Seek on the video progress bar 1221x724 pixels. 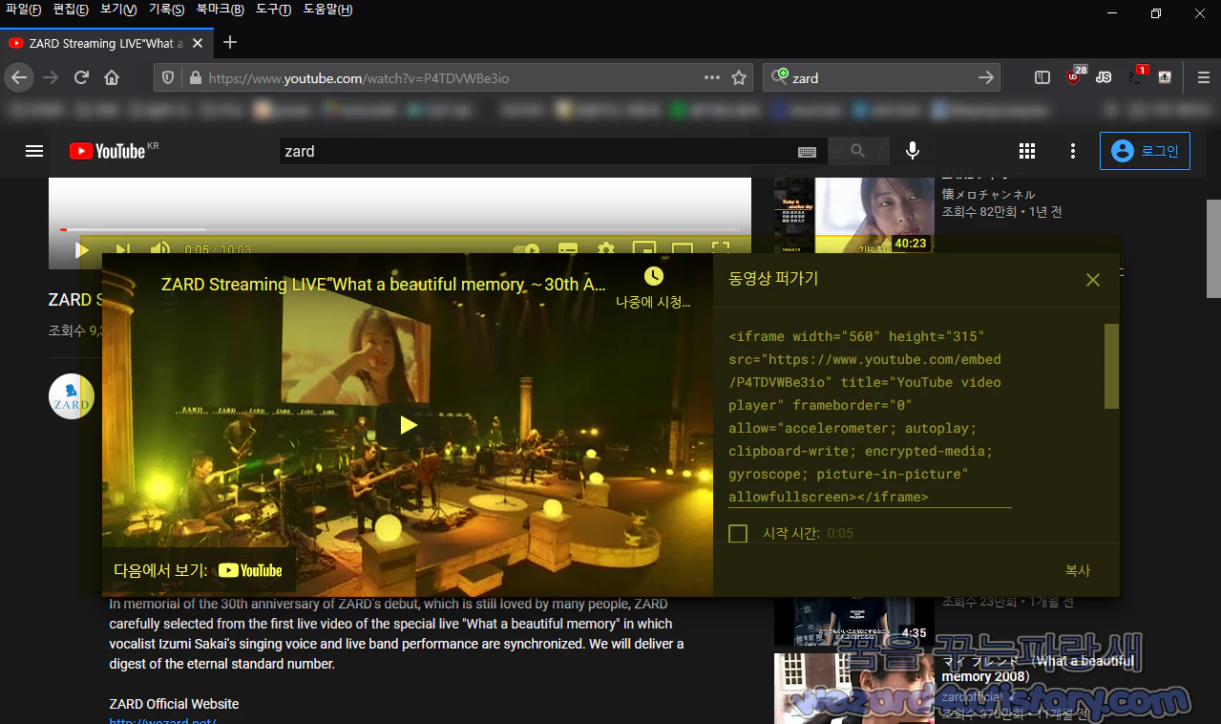tap(400, 229)
